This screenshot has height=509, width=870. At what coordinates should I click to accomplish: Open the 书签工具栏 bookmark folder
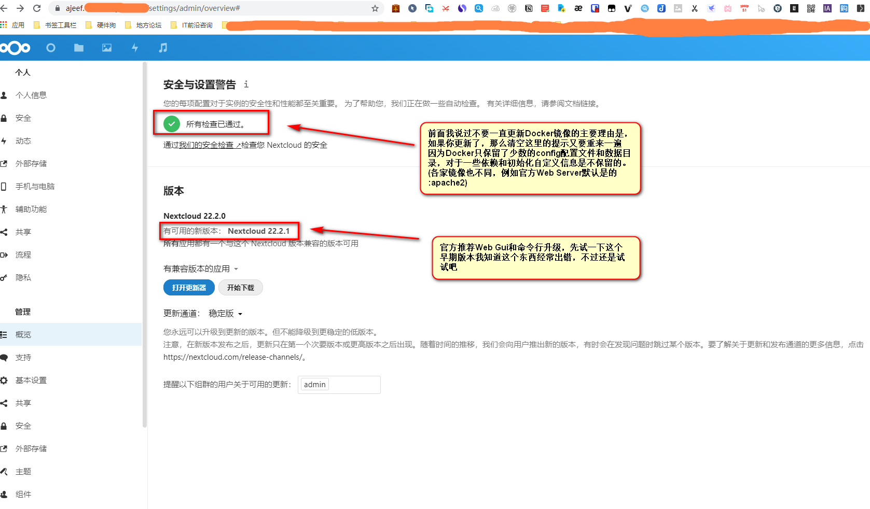pos(55,25)
